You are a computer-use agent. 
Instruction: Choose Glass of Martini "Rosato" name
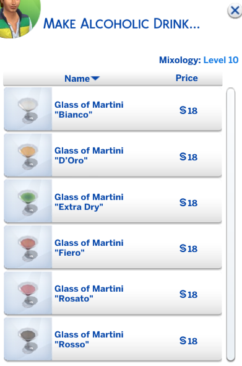(x=89, y=294)
